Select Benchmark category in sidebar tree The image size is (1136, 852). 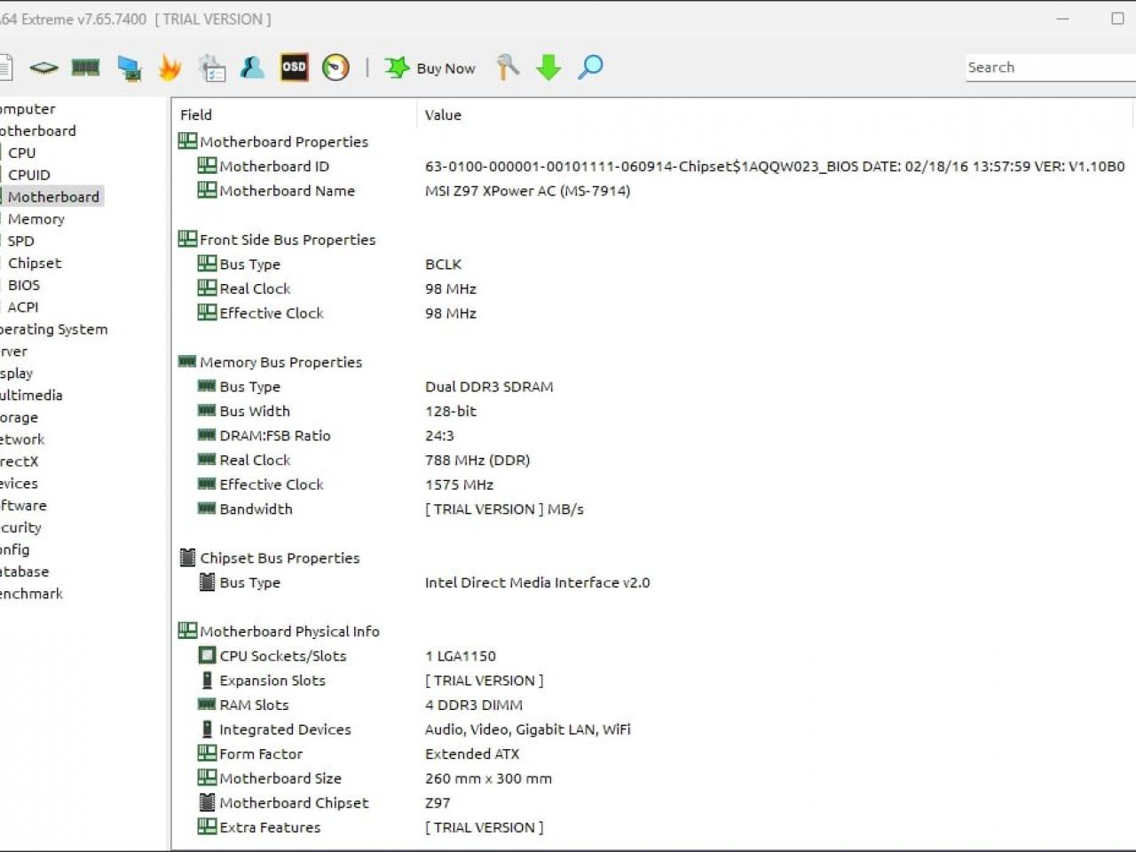pos(31,594)
